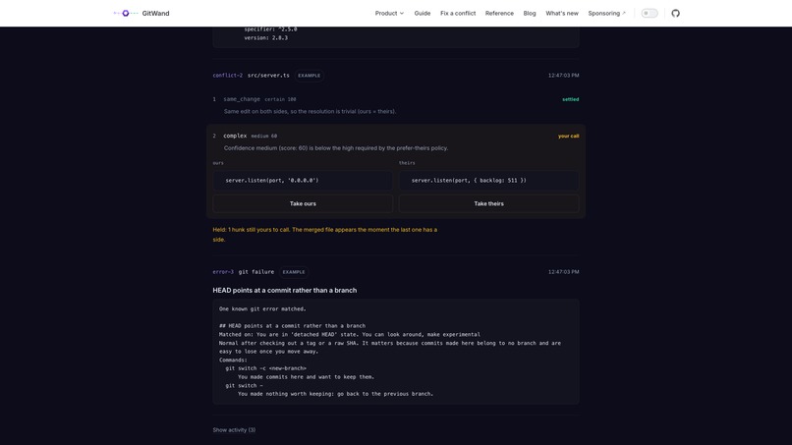Click the settled status label
This screenshot has width=792, height=445.
(x=570, y=99)
